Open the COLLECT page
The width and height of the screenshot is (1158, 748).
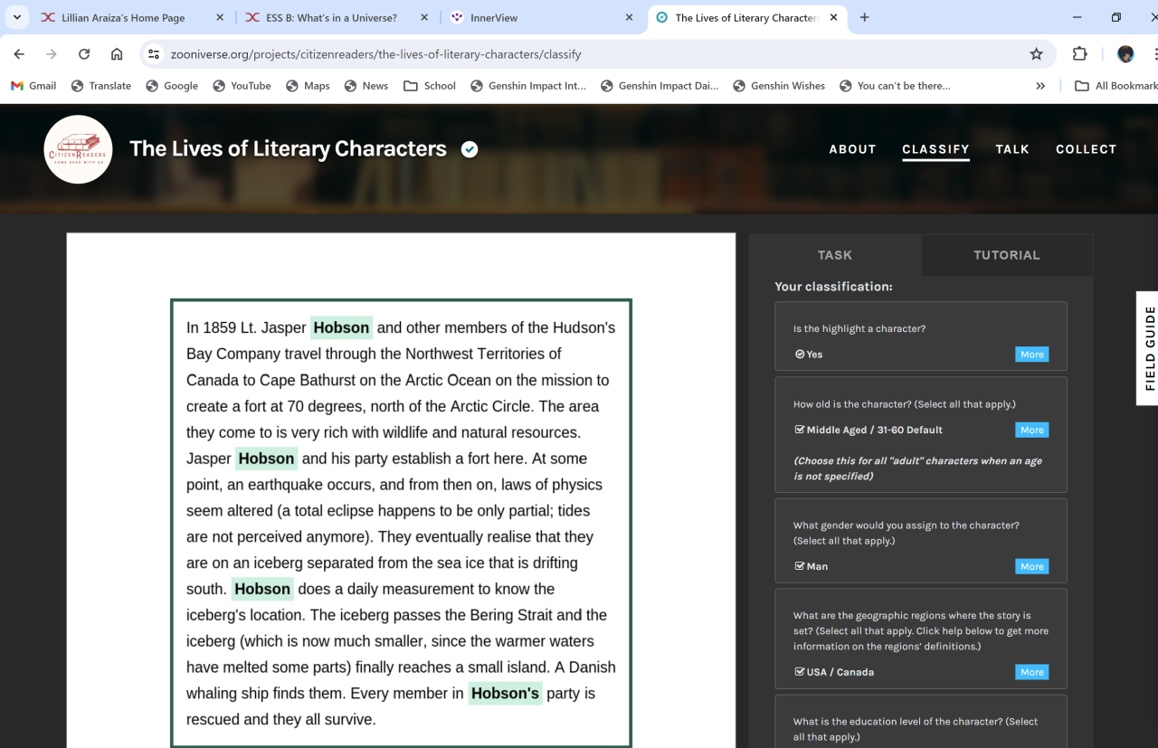1086,149
